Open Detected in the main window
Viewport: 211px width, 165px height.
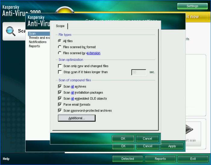pos(128,159)
